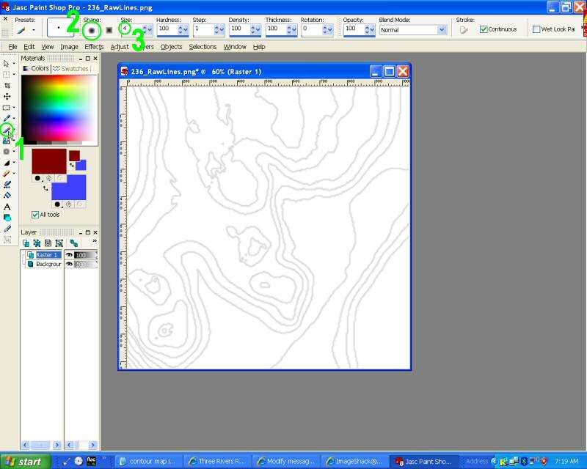Select the Text tool in the toolbar
587x469 pixels.
pyautogui.click(x=7, y=207)
